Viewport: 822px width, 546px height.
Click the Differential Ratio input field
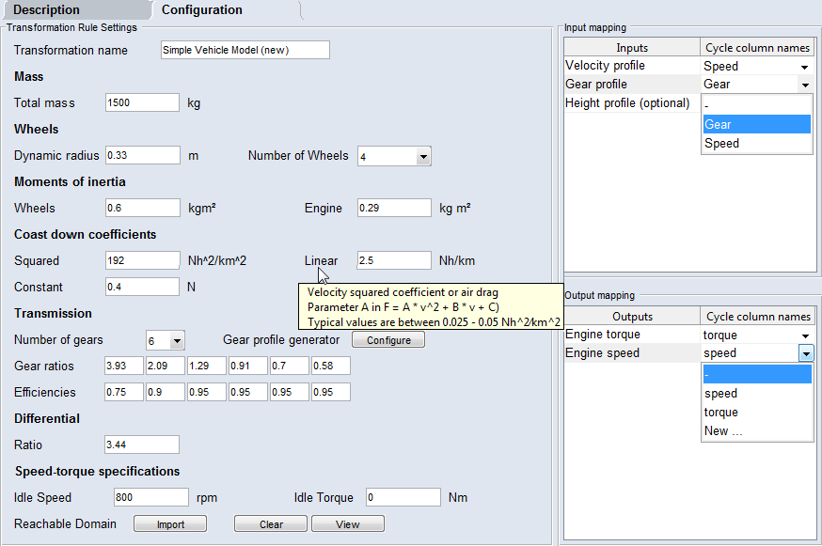142,445
